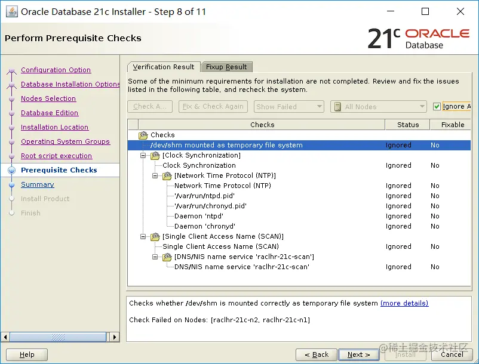479x364 pixels.
Task: Go to Configuration Option step
Action: pyautogui.click(x=56, y=70)
